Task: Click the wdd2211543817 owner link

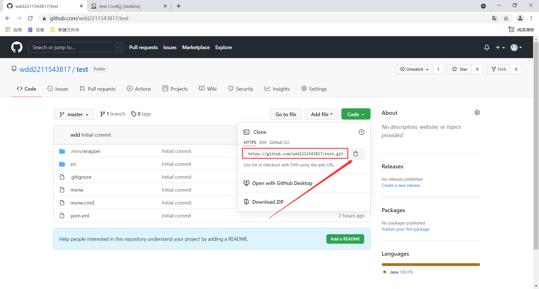Action: pyautogui.click(x=45, y=69)
